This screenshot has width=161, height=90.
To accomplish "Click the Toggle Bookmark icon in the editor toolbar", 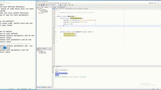I will (77, 9).
